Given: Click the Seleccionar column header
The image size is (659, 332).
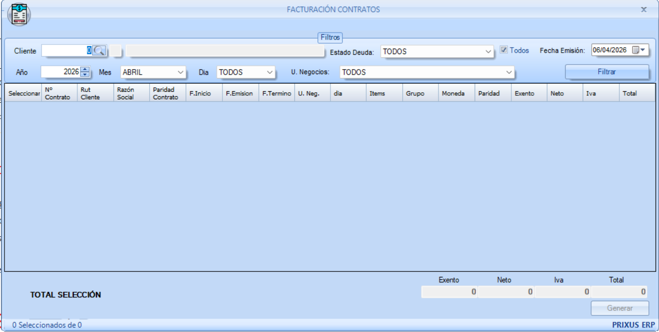Looking at the screenshot, I should 24,93.
